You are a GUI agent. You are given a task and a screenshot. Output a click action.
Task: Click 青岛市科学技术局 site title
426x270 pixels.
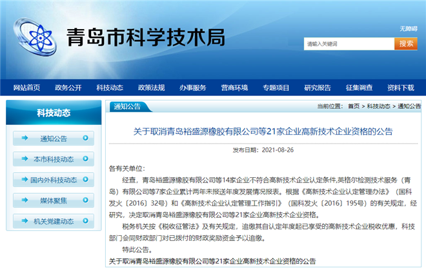[x=146, y=37]
